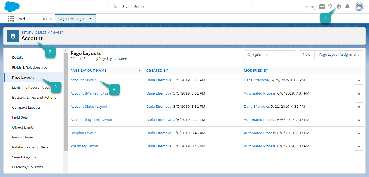The width and height of the screenshot is (369, 177).
Task: Click the Page Layout Assignment button
Action: point(339,55)
